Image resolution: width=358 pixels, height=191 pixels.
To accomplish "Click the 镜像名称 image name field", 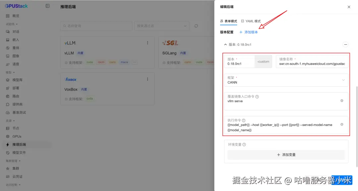I will pyautogui.click(x=312, y=61).
